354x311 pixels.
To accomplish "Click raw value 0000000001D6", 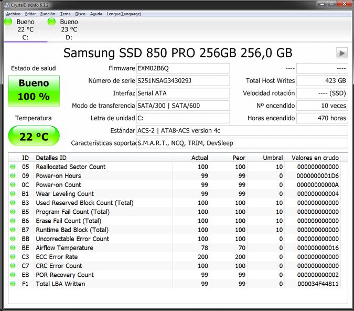I will pos(318,176).
